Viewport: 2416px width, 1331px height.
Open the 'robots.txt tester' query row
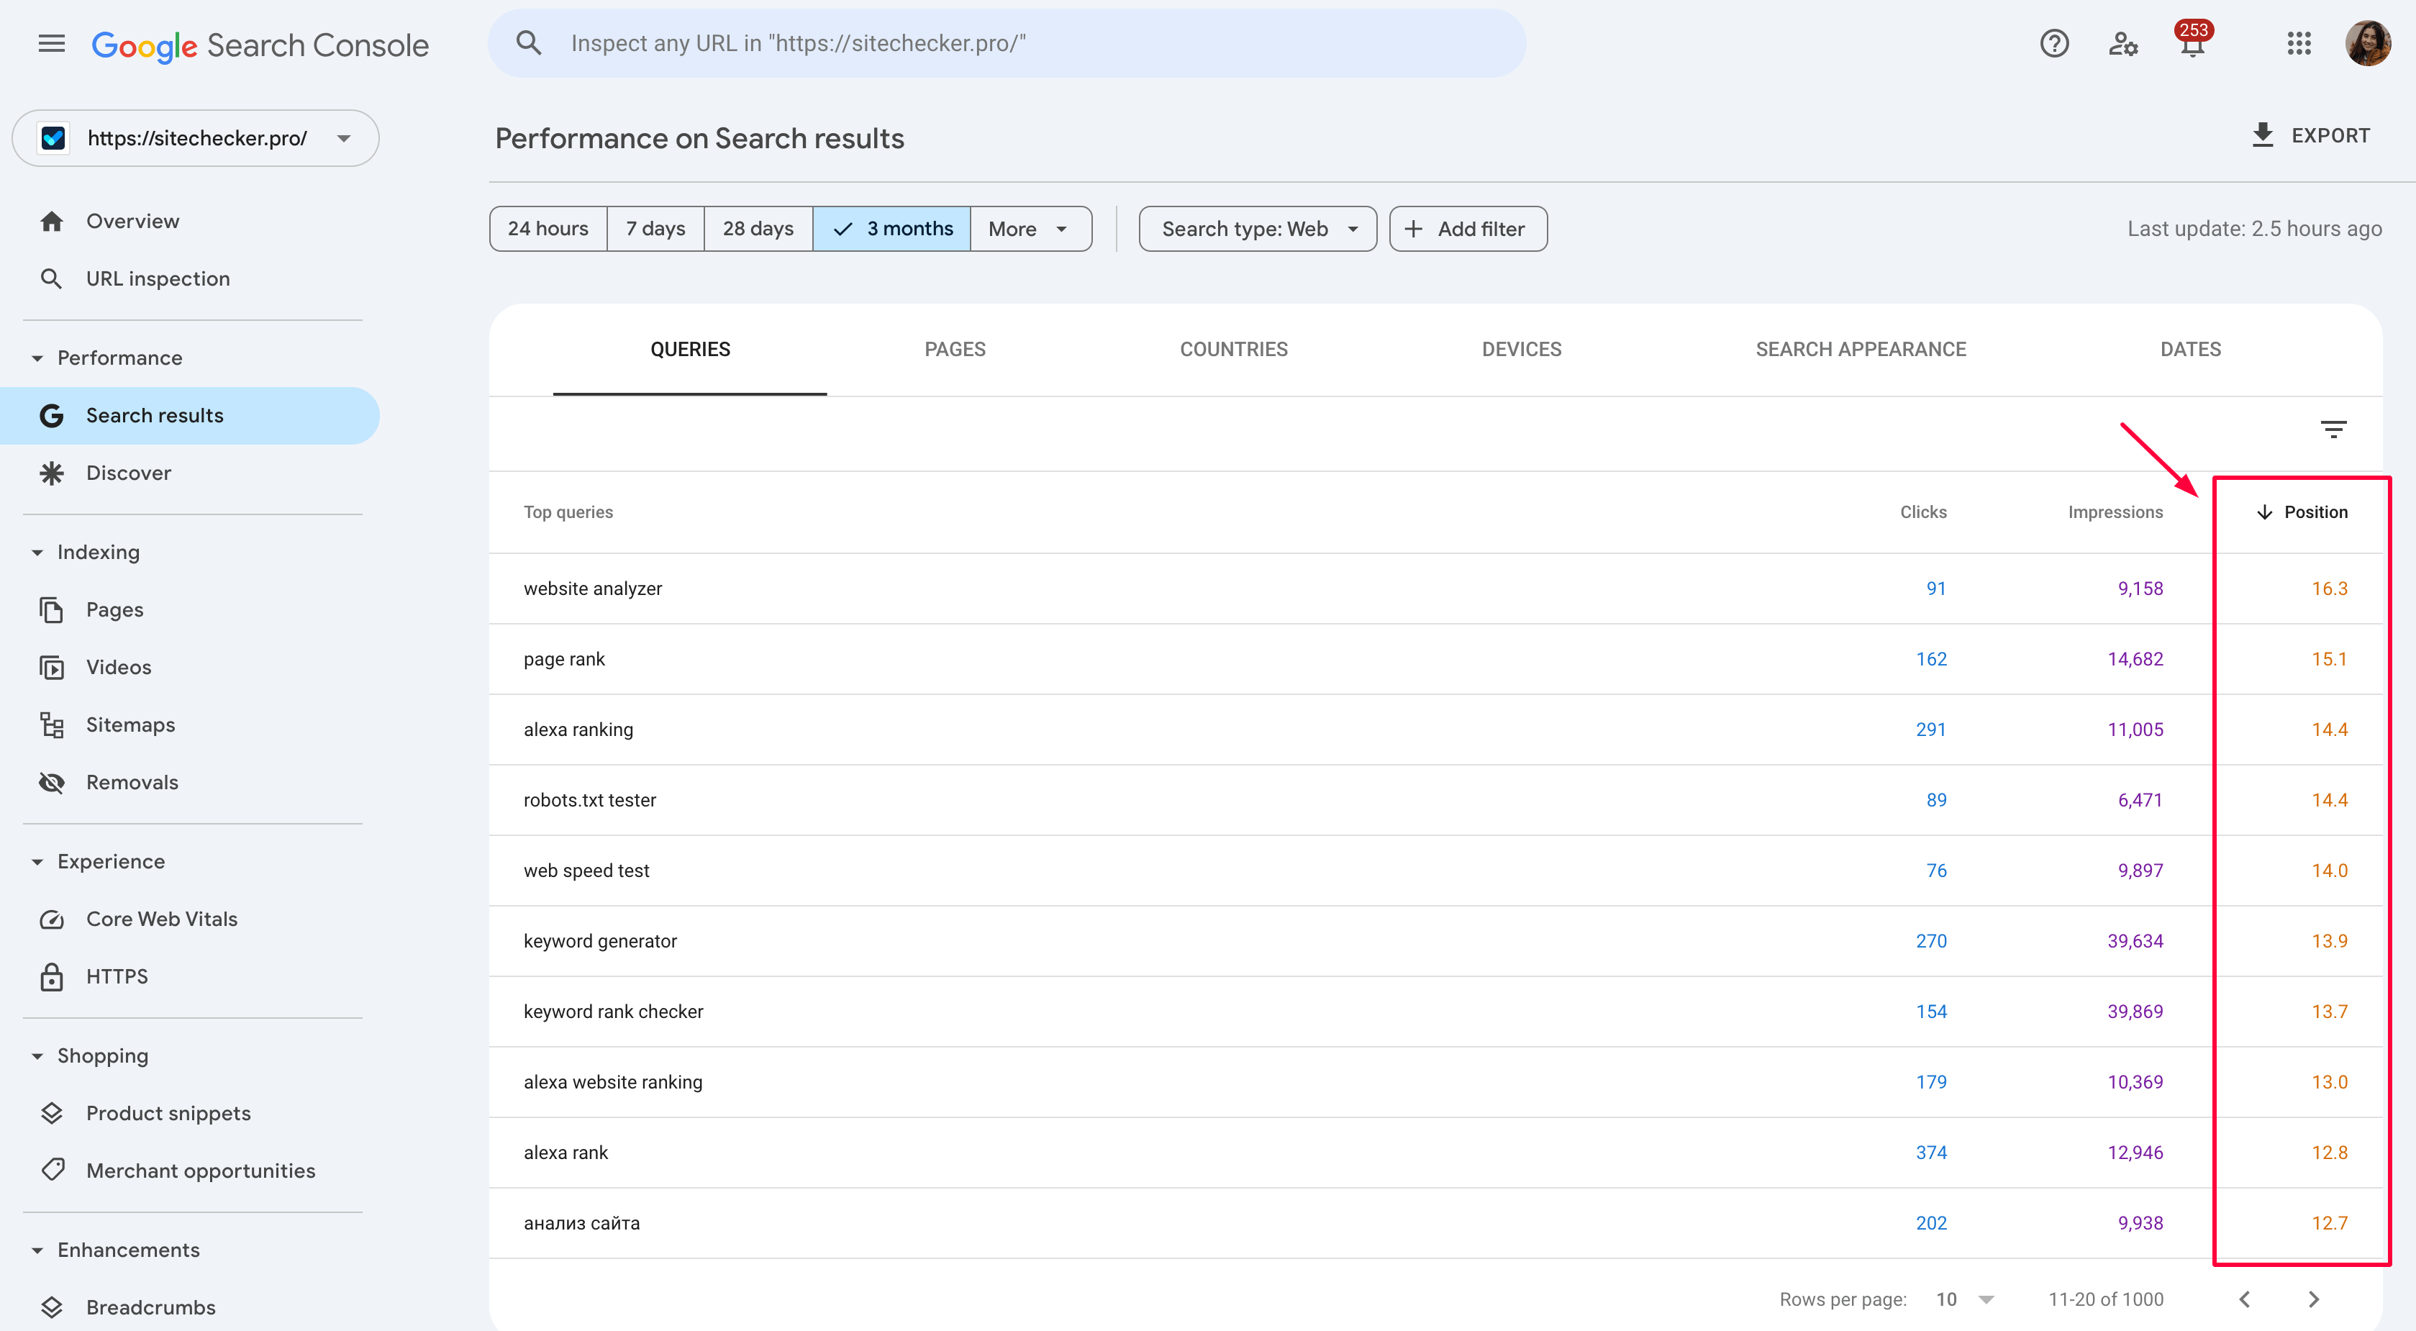point(1435,800)
